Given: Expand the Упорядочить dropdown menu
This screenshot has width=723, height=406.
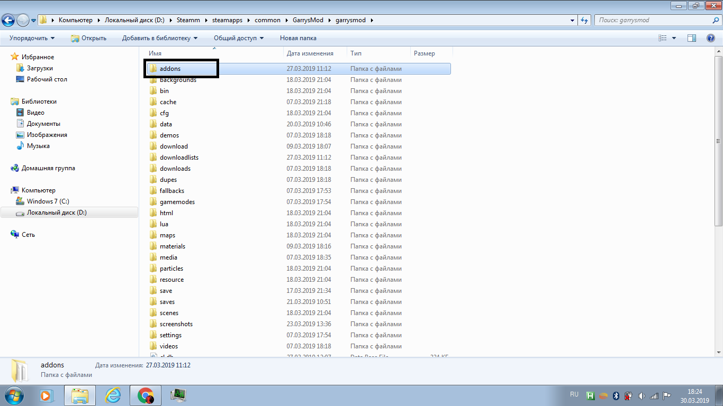Looking at the screenshot, I should tap(32, 38).
